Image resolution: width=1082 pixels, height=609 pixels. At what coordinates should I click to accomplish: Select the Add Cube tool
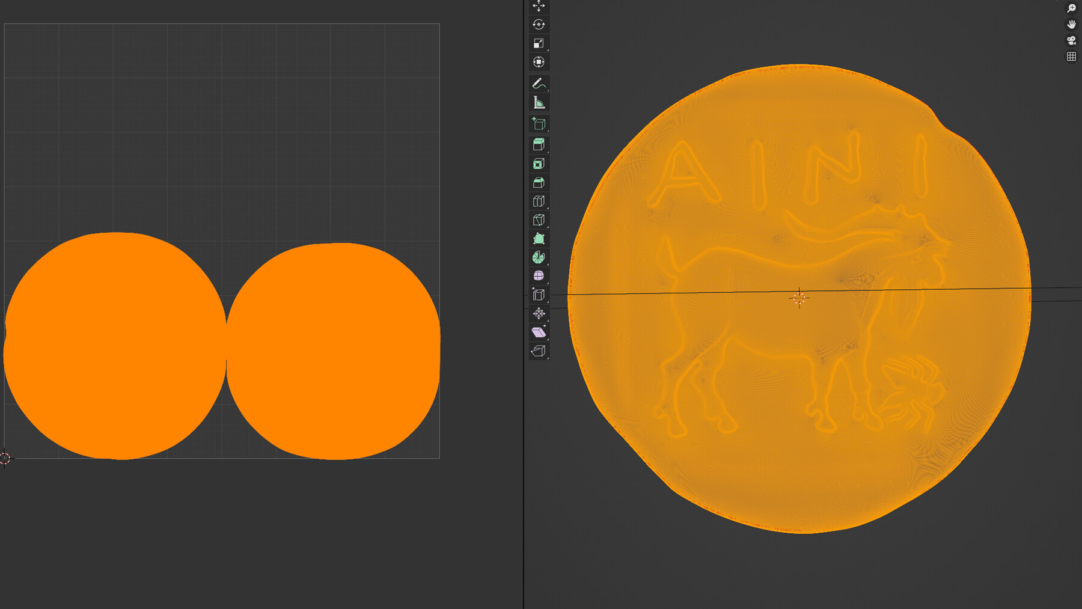coord(539,124)
